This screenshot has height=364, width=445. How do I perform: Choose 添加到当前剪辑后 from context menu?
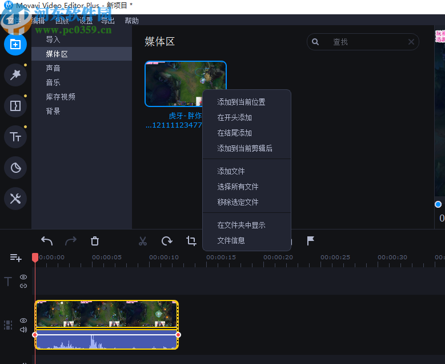(247, 148)
